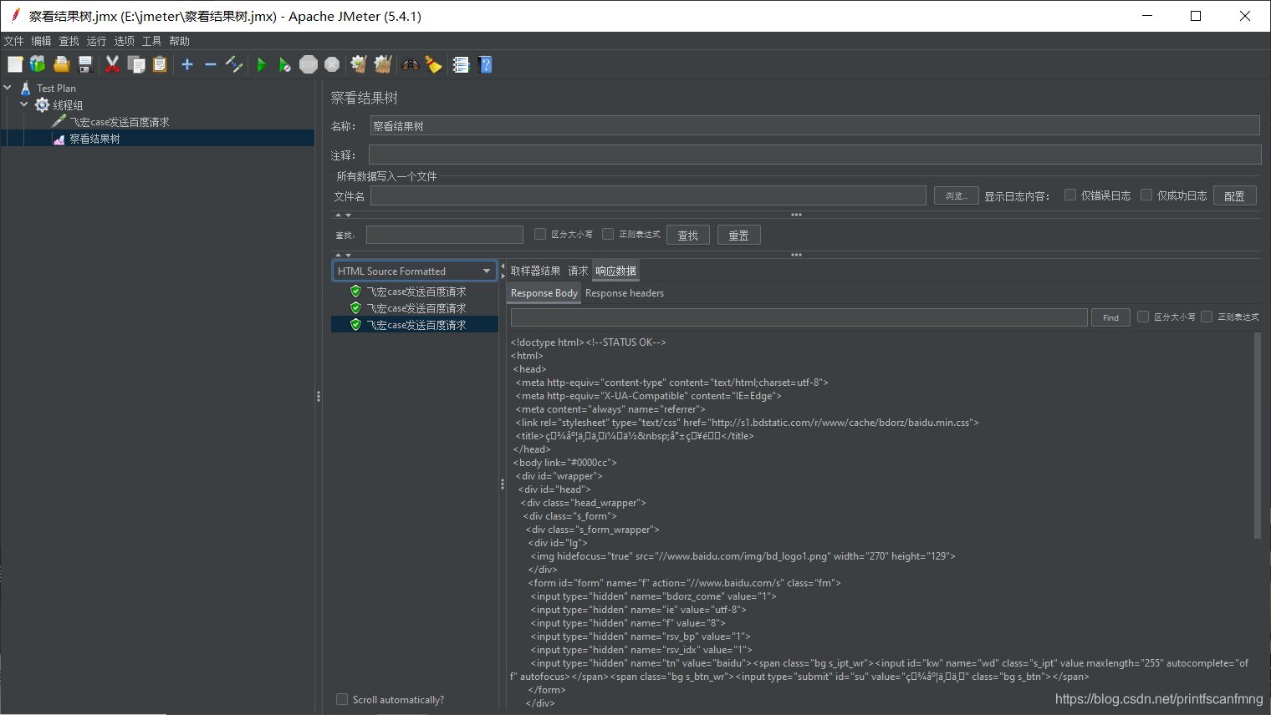
Task: Select Test Plan flask icon
Action: click(x=26, y=88)
